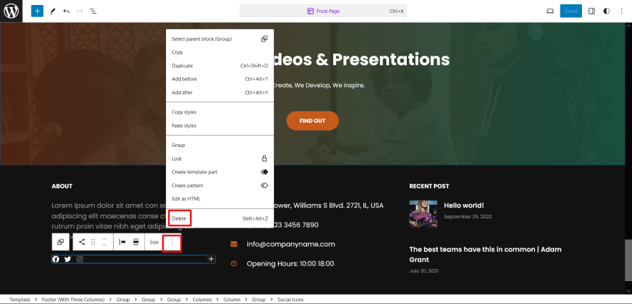
Task: Open the block inserter plus button
Action: point(37,11)
